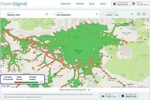Click info icon beside signal legend

tap(41, 82)
